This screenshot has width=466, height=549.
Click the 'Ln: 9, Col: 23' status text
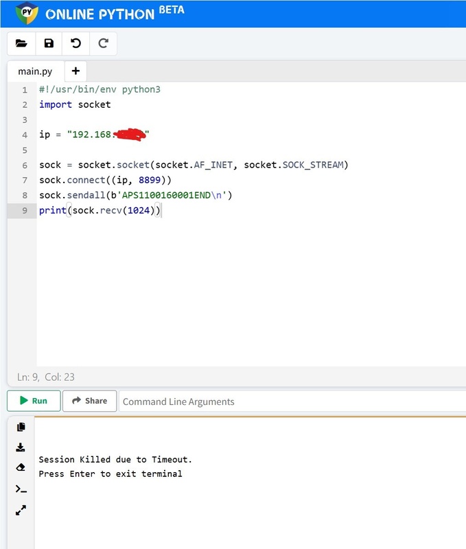[46, 377]
